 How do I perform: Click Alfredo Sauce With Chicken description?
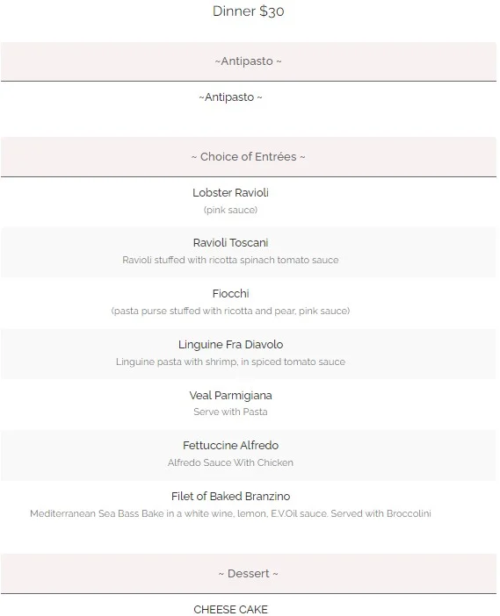coord(230,462)
